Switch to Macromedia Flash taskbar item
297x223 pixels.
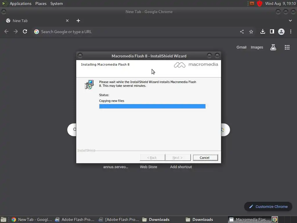point(249,220)
